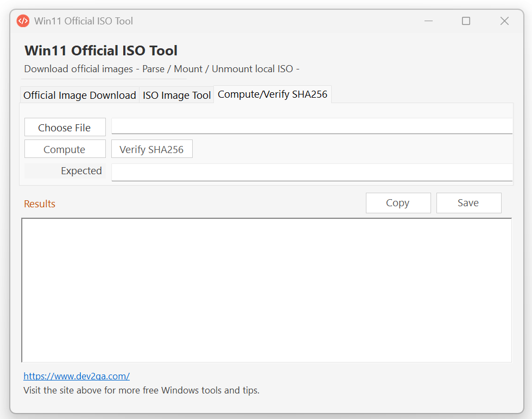532x419 pixels.
Task: Click the Compute button
Action: point(65,149)
